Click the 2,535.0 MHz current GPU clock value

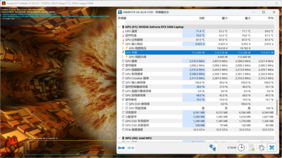[x=197, y=61]
